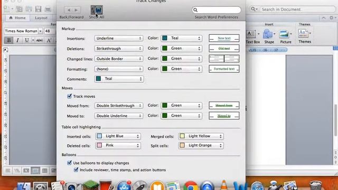Screen dimensions: 338x190
Task: Apply strikethrough ABC formatting in Word
Action: coord(40,40)
